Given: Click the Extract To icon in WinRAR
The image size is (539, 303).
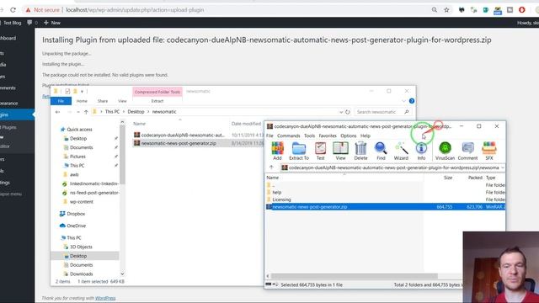Looking at the screenshot, I should (x=299, y=151).
